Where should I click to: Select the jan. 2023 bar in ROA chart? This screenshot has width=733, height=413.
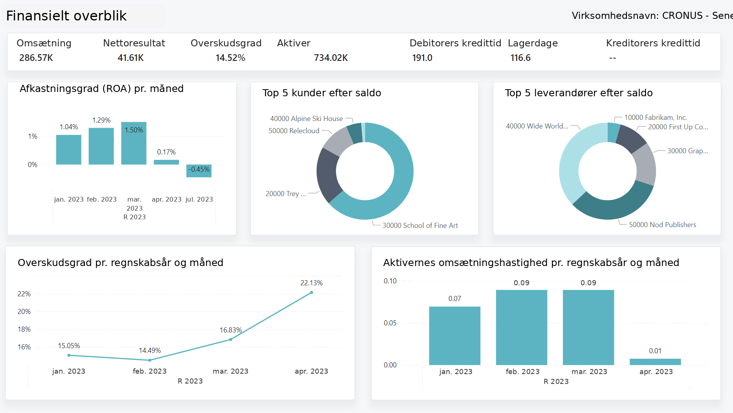coord(69,150)
